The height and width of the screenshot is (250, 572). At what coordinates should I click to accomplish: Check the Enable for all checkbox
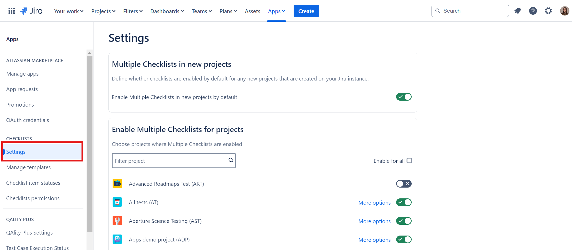click(409, 160)
